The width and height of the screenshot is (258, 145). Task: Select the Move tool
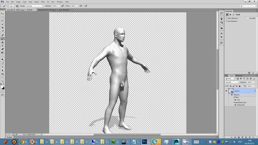click(x=2, y=14)
